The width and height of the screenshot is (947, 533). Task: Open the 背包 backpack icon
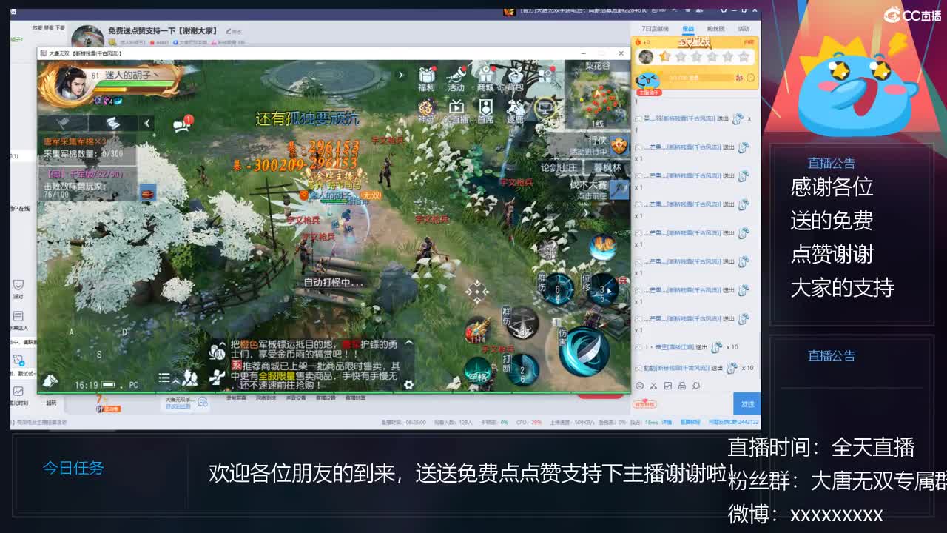pyautogui.click(x=514, y=79)
